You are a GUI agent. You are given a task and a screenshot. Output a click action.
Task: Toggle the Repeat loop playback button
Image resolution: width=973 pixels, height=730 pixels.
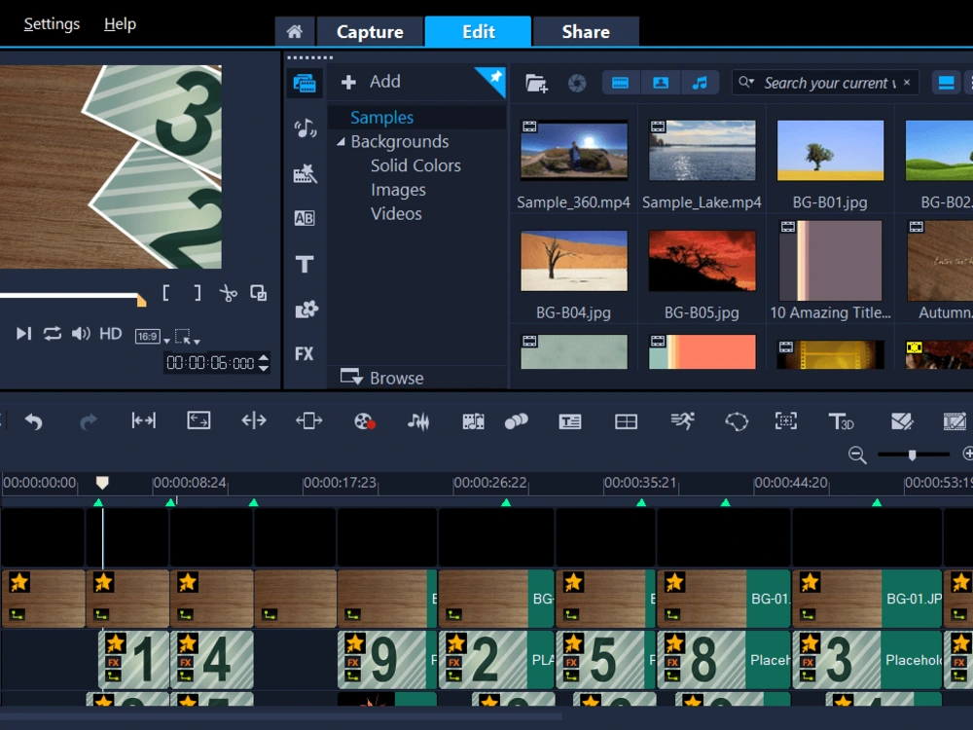[53, 334]
